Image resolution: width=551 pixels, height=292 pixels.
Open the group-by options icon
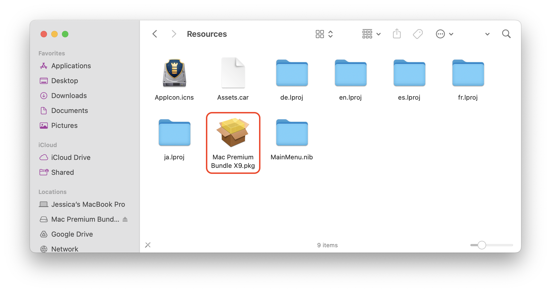367,34
